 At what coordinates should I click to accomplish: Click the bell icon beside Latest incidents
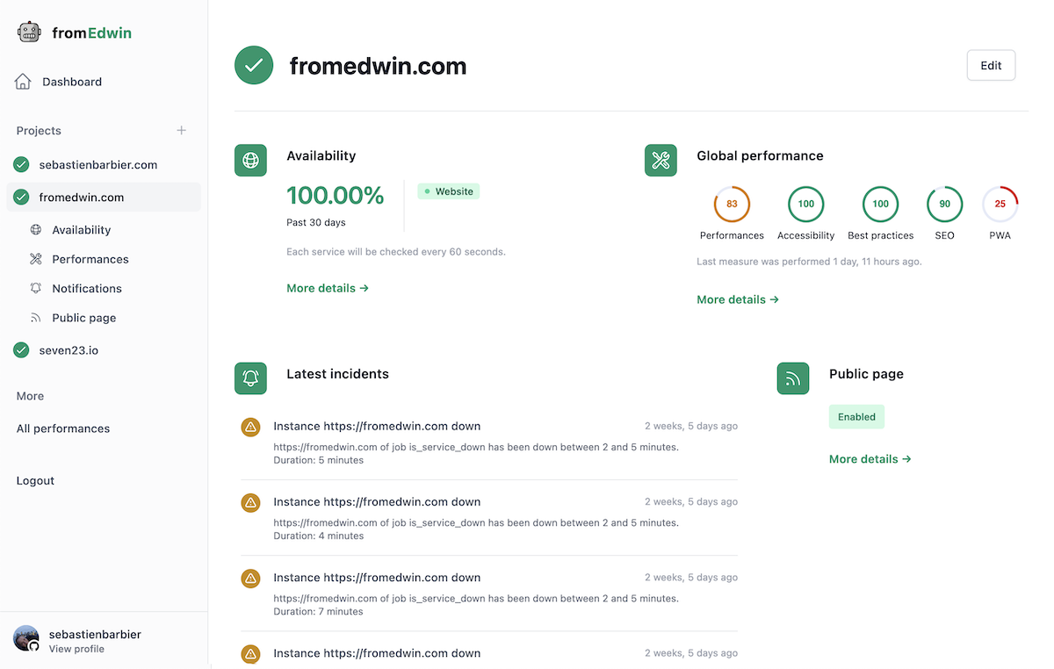(x=250, y=378)
